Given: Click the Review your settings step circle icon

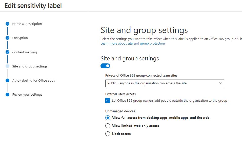Looking at the screenshot, I should tap(8, 95).
